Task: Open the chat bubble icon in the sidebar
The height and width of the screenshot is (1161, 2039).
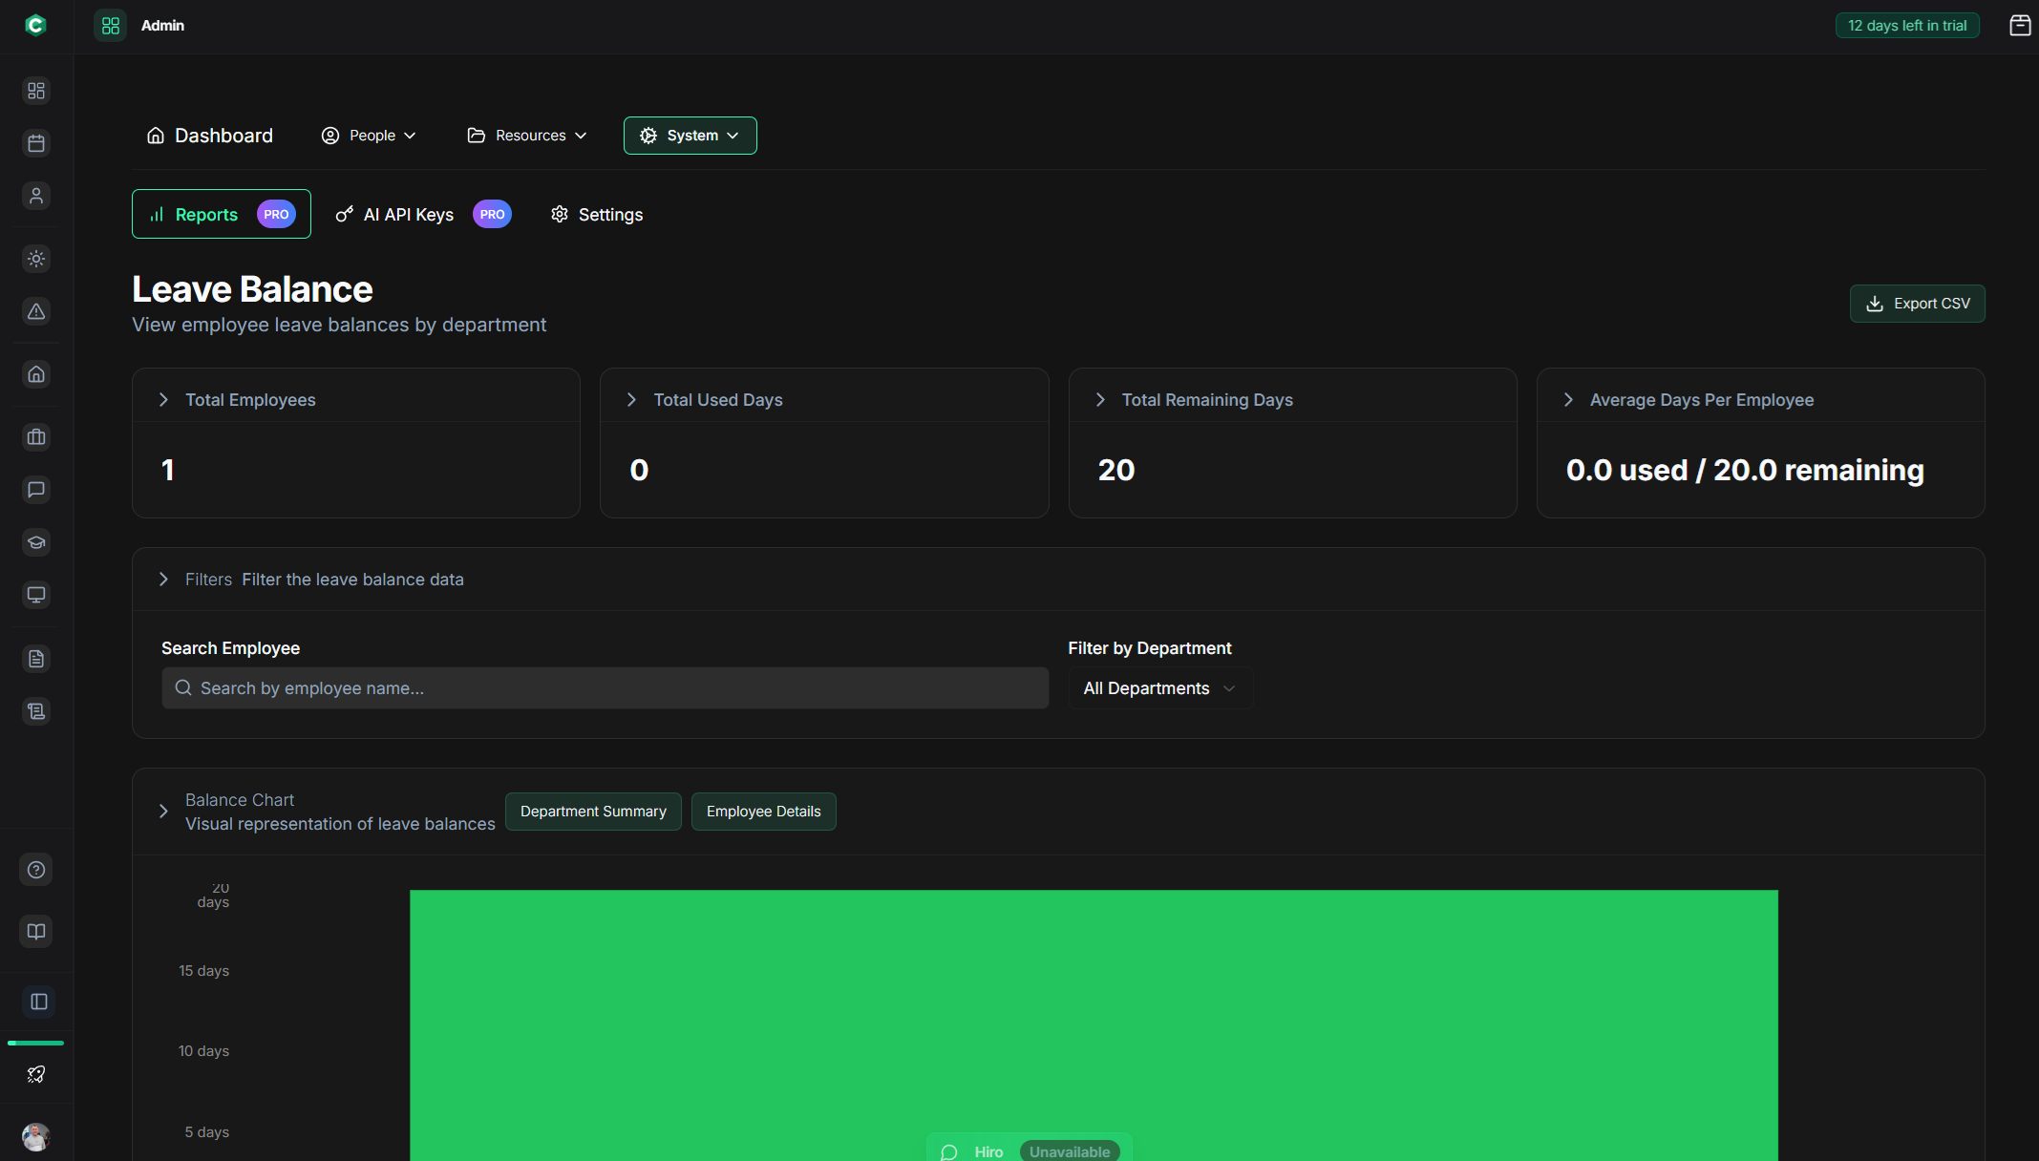Action: [36, 490]
